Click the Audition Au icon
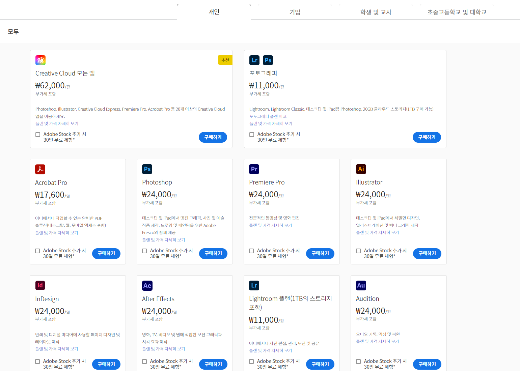Viewport: 520px width, 371px height. tap(361, 285)
